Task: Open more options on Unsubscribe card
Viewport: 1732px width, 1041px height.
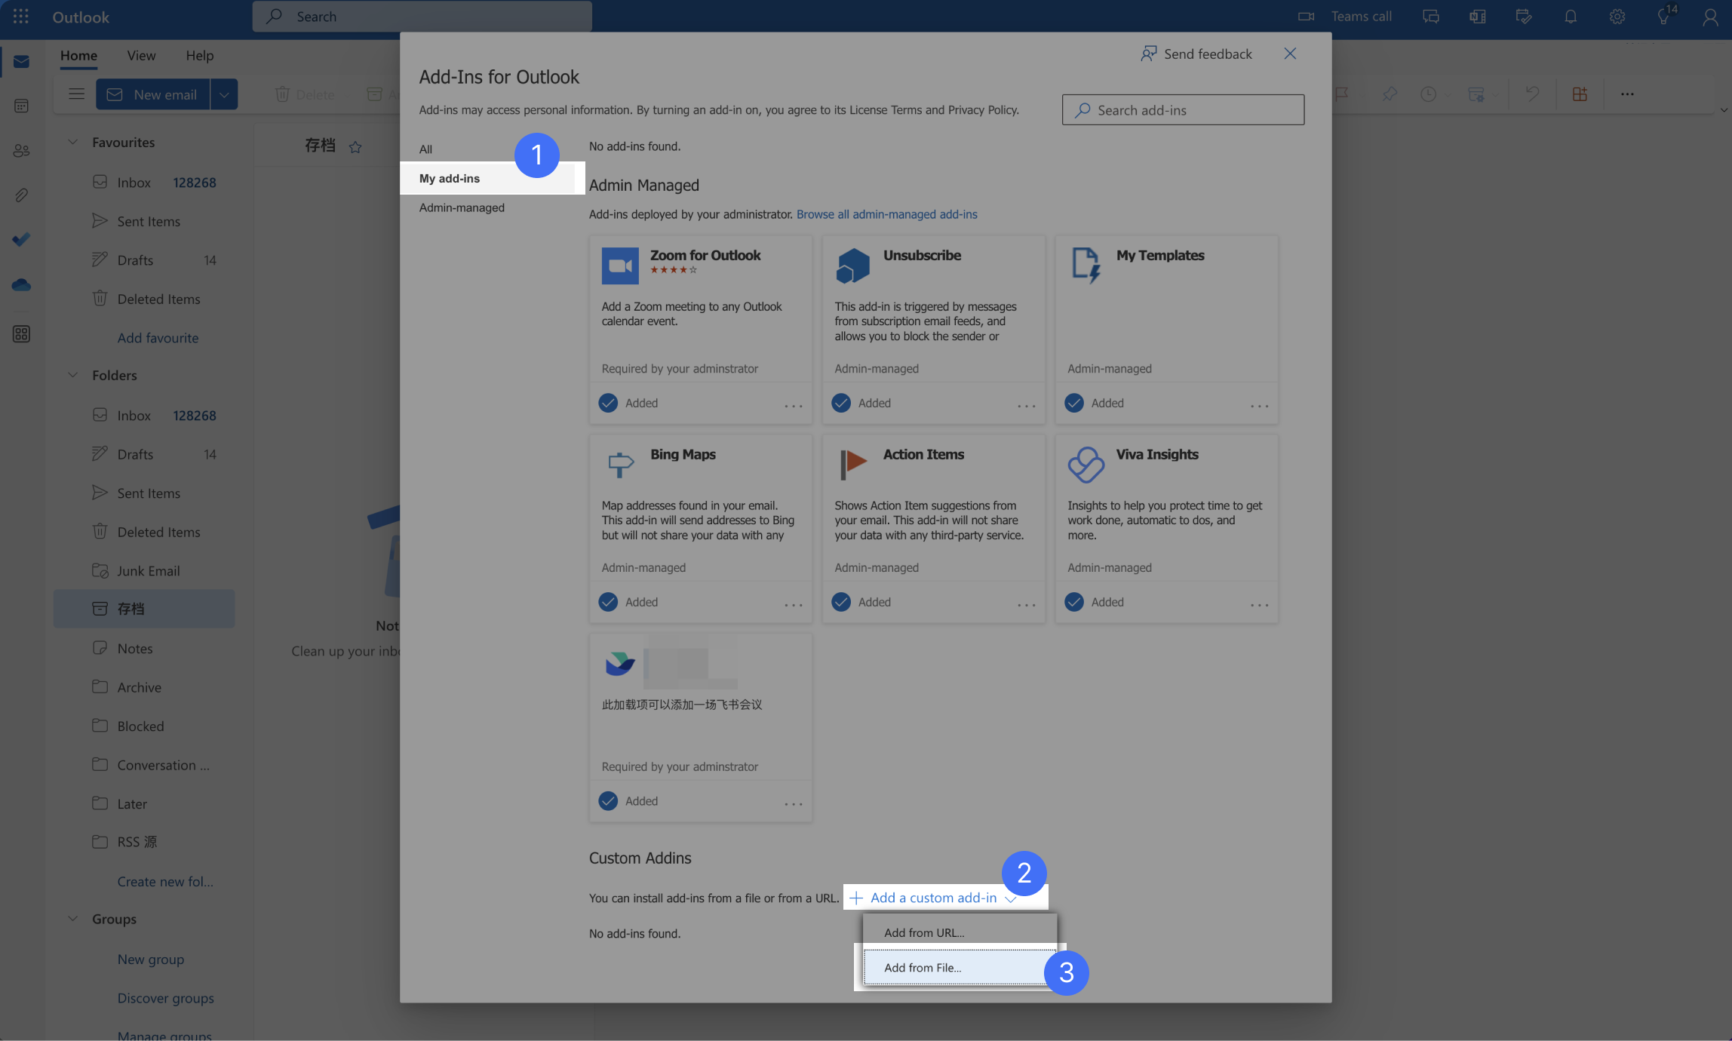Action: (1026, 405)
